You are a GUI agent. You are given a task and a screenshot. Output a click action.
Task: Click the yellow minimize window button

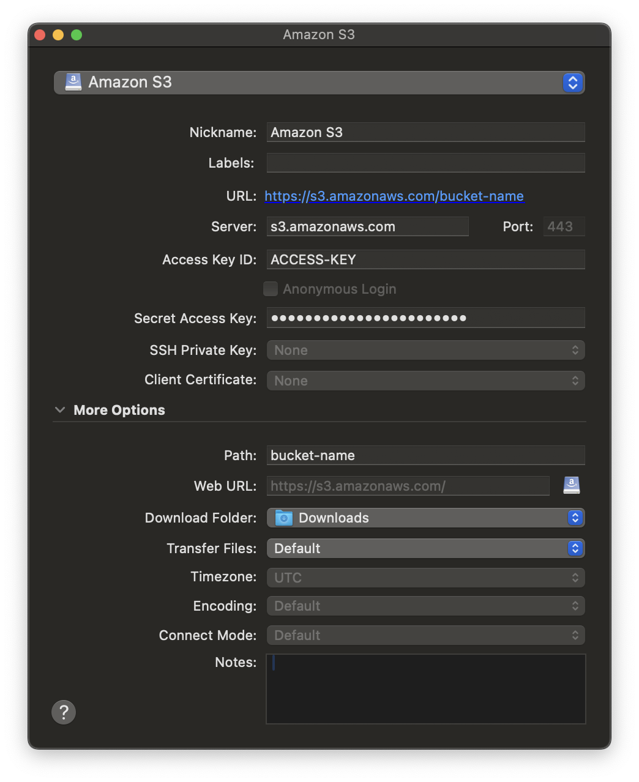(58, 35)
